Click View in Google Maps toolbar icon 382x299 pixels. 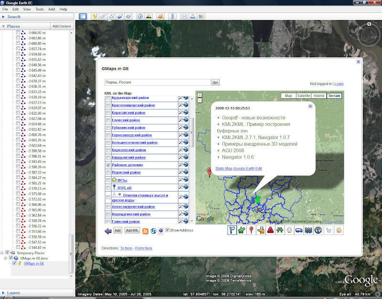[201, 16]
